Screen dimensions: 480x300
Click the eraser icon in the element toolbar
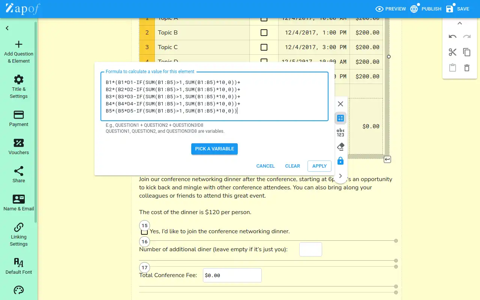pos(340,146)
